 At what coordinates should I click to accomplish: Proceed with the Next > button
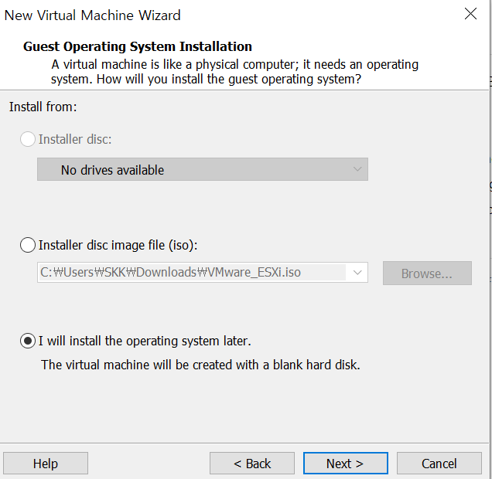(346, 464)
